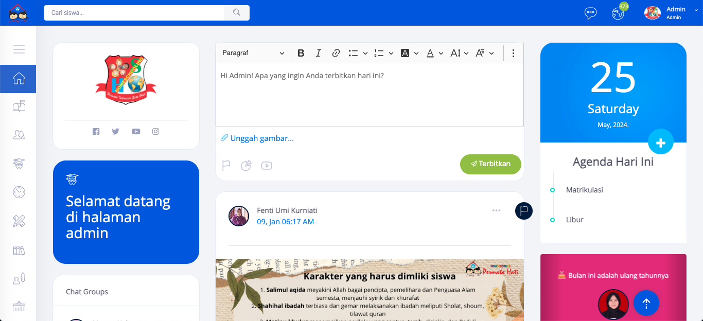
Task: Open the mailbox icon in sidebar
Action: click(x=19, y=106)
